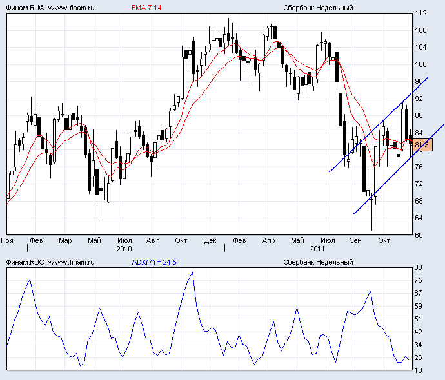Click the 104 price axis value
Screen dimensions: 445x380
[x=420, y=48]
